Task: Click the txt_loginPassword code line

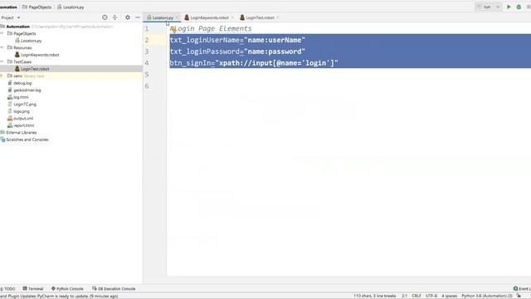Action: pyautogui.click(x=237, y=51)
